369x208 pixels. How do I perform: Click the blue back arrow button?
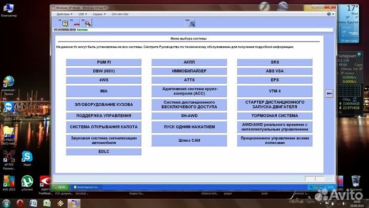329,93
